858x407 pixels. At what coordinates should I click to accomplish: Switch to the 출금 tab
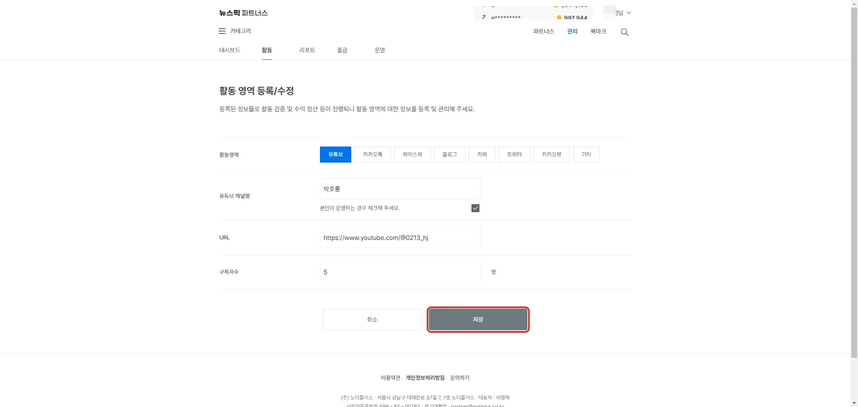[x=342, y=50]
